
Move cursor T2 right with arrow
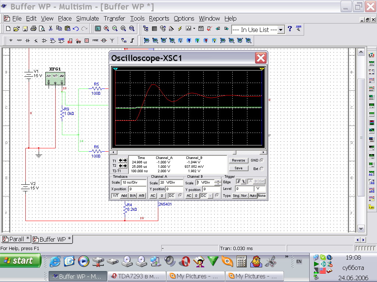(125, 166)
